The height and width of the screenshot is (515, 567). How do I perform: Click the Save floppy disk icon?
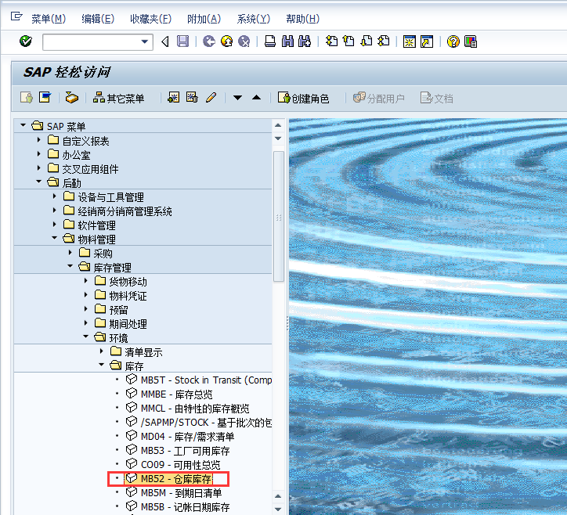182,41
